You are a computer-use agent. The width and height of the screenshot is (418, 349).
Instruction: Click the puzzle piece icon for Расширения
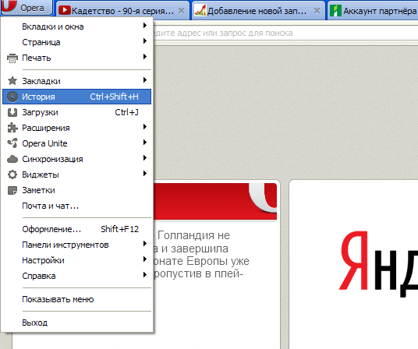click(12, 128)
